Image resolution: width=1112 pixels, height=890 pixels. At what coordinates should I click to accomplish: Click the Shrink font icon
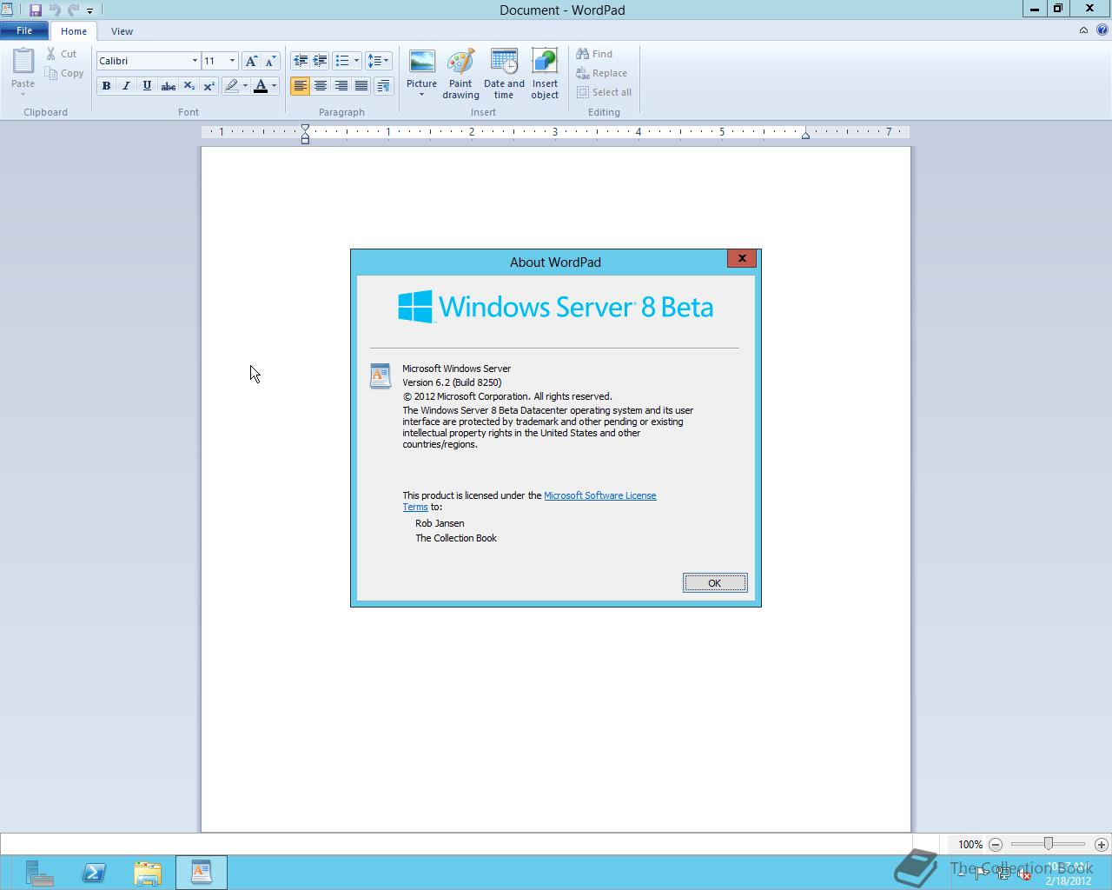(270, 61)
